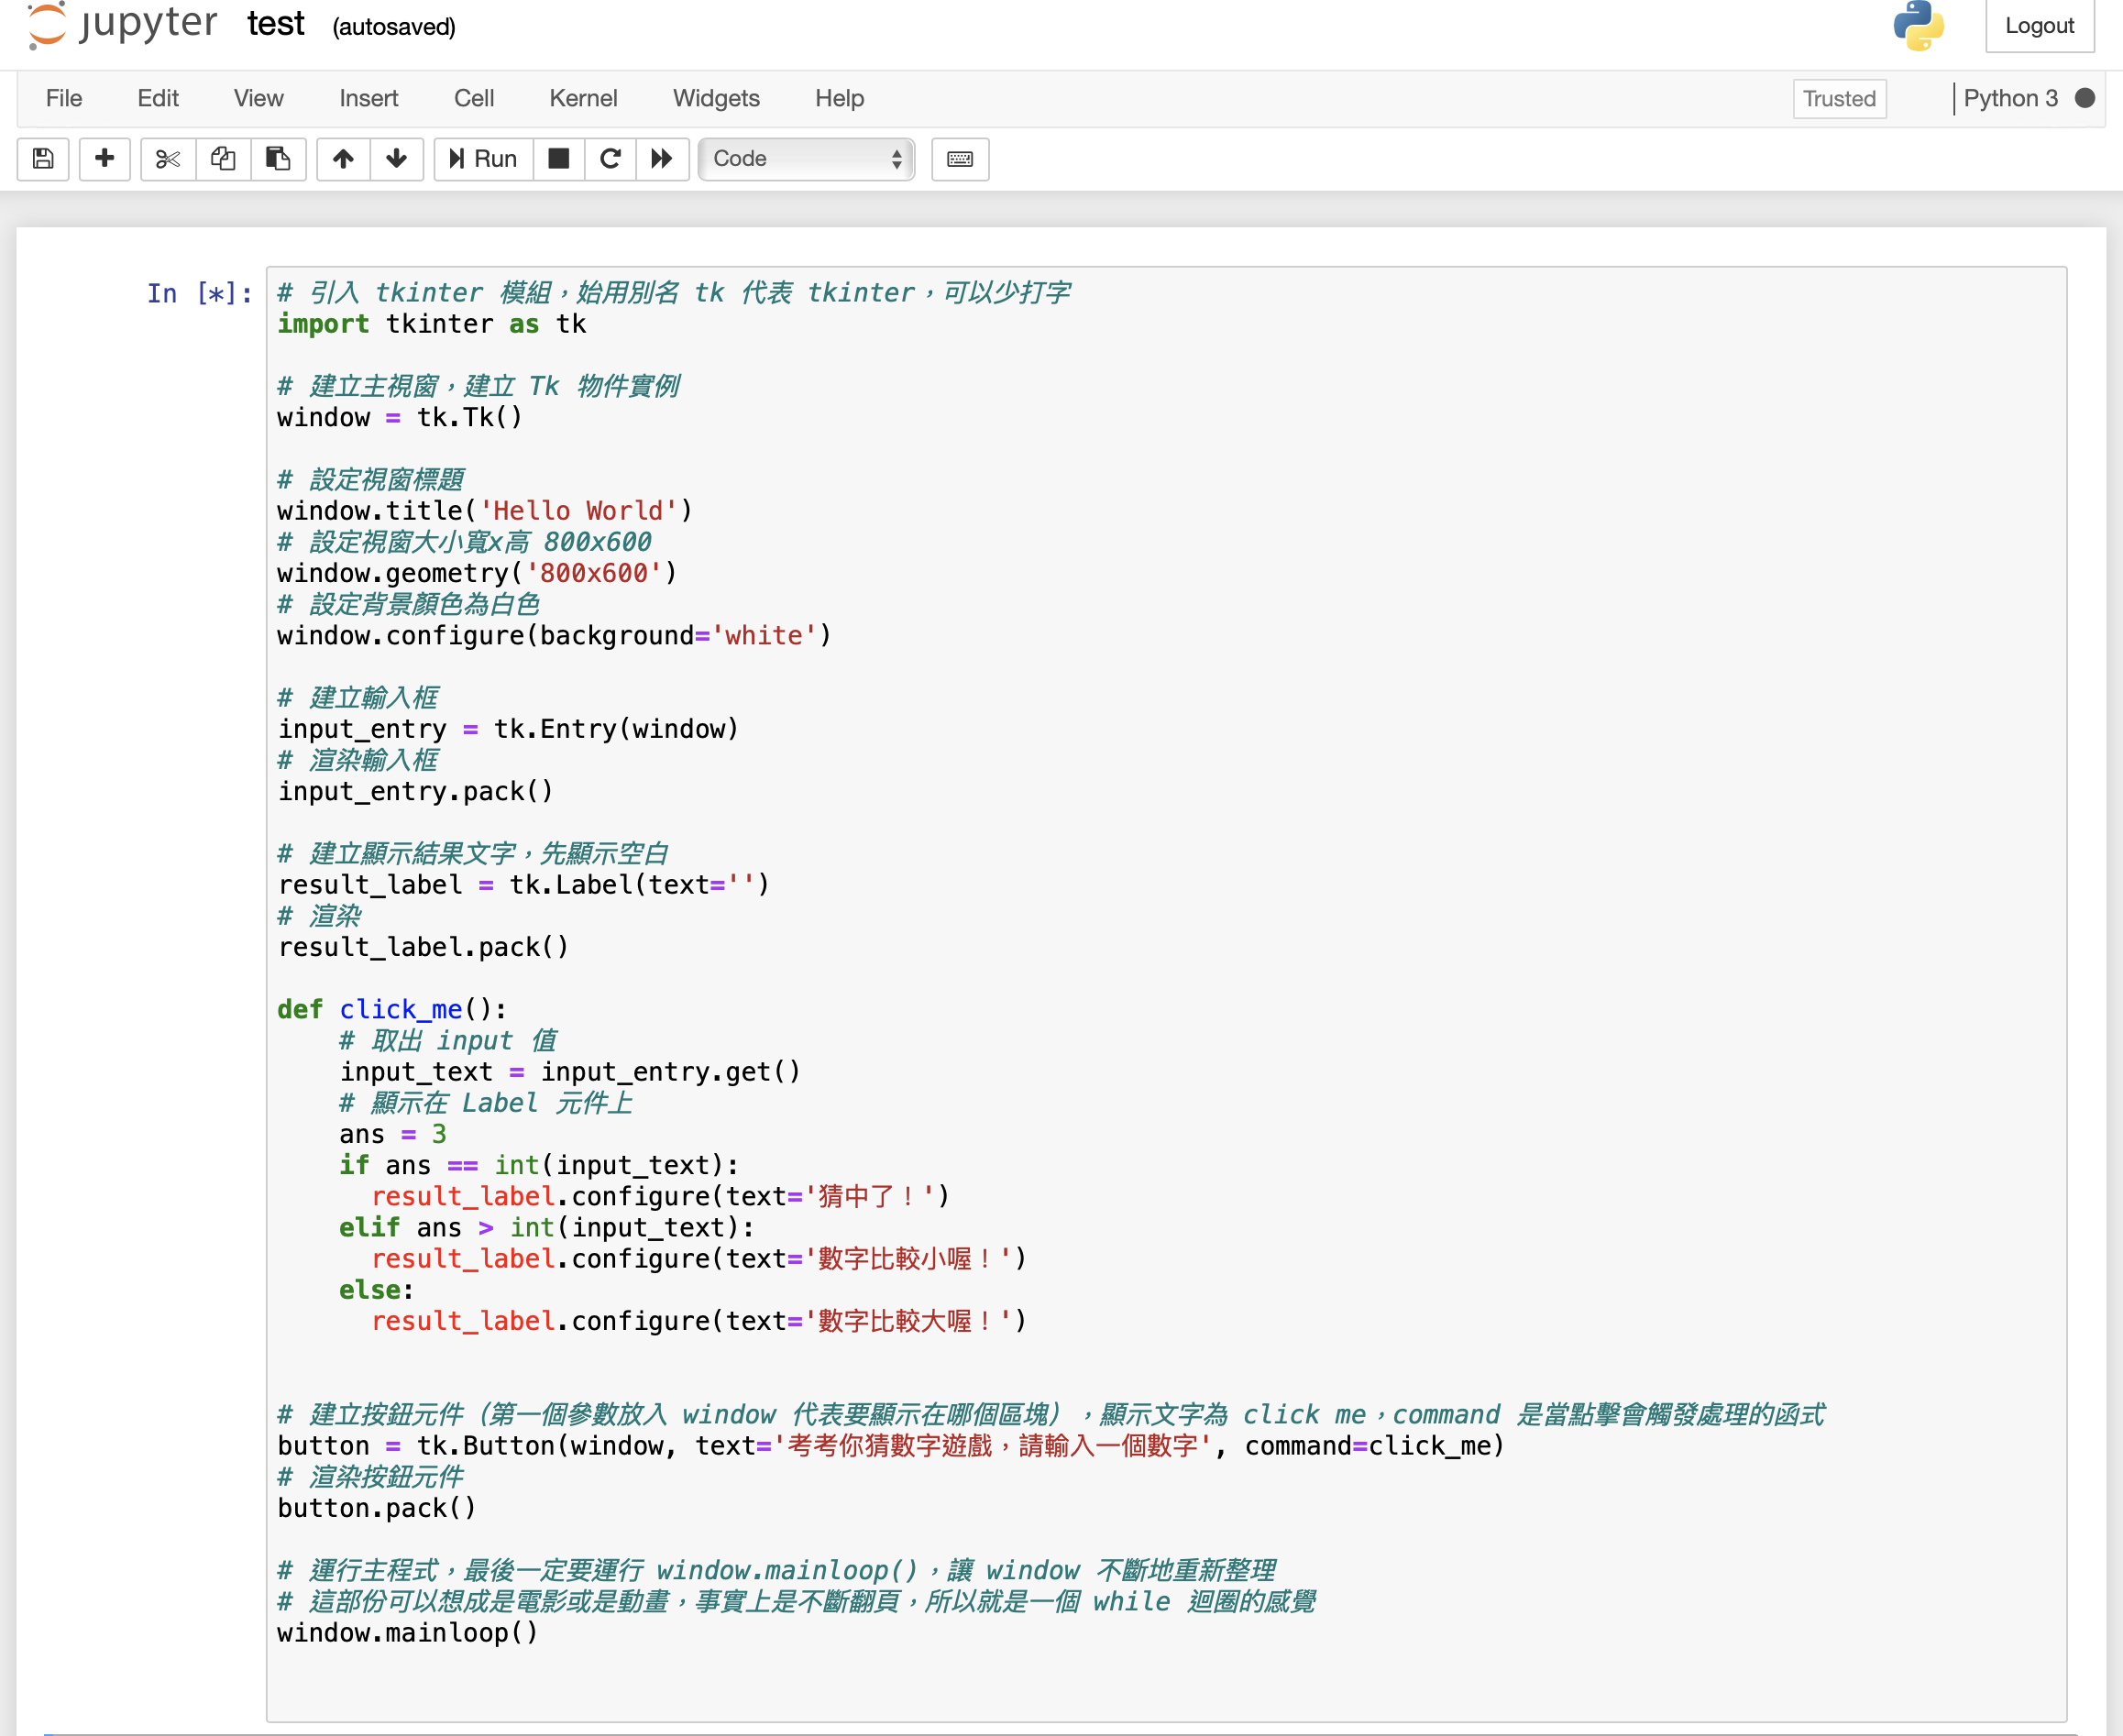Restart the kernel with the restart icon

click(x=610, y=159)
